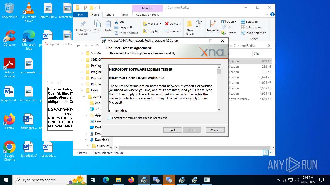This screenshot has height=185, width=330.
Task: Click the Properties icon in the ribbon
Action: pyautogui.click(x=213, y=24)
